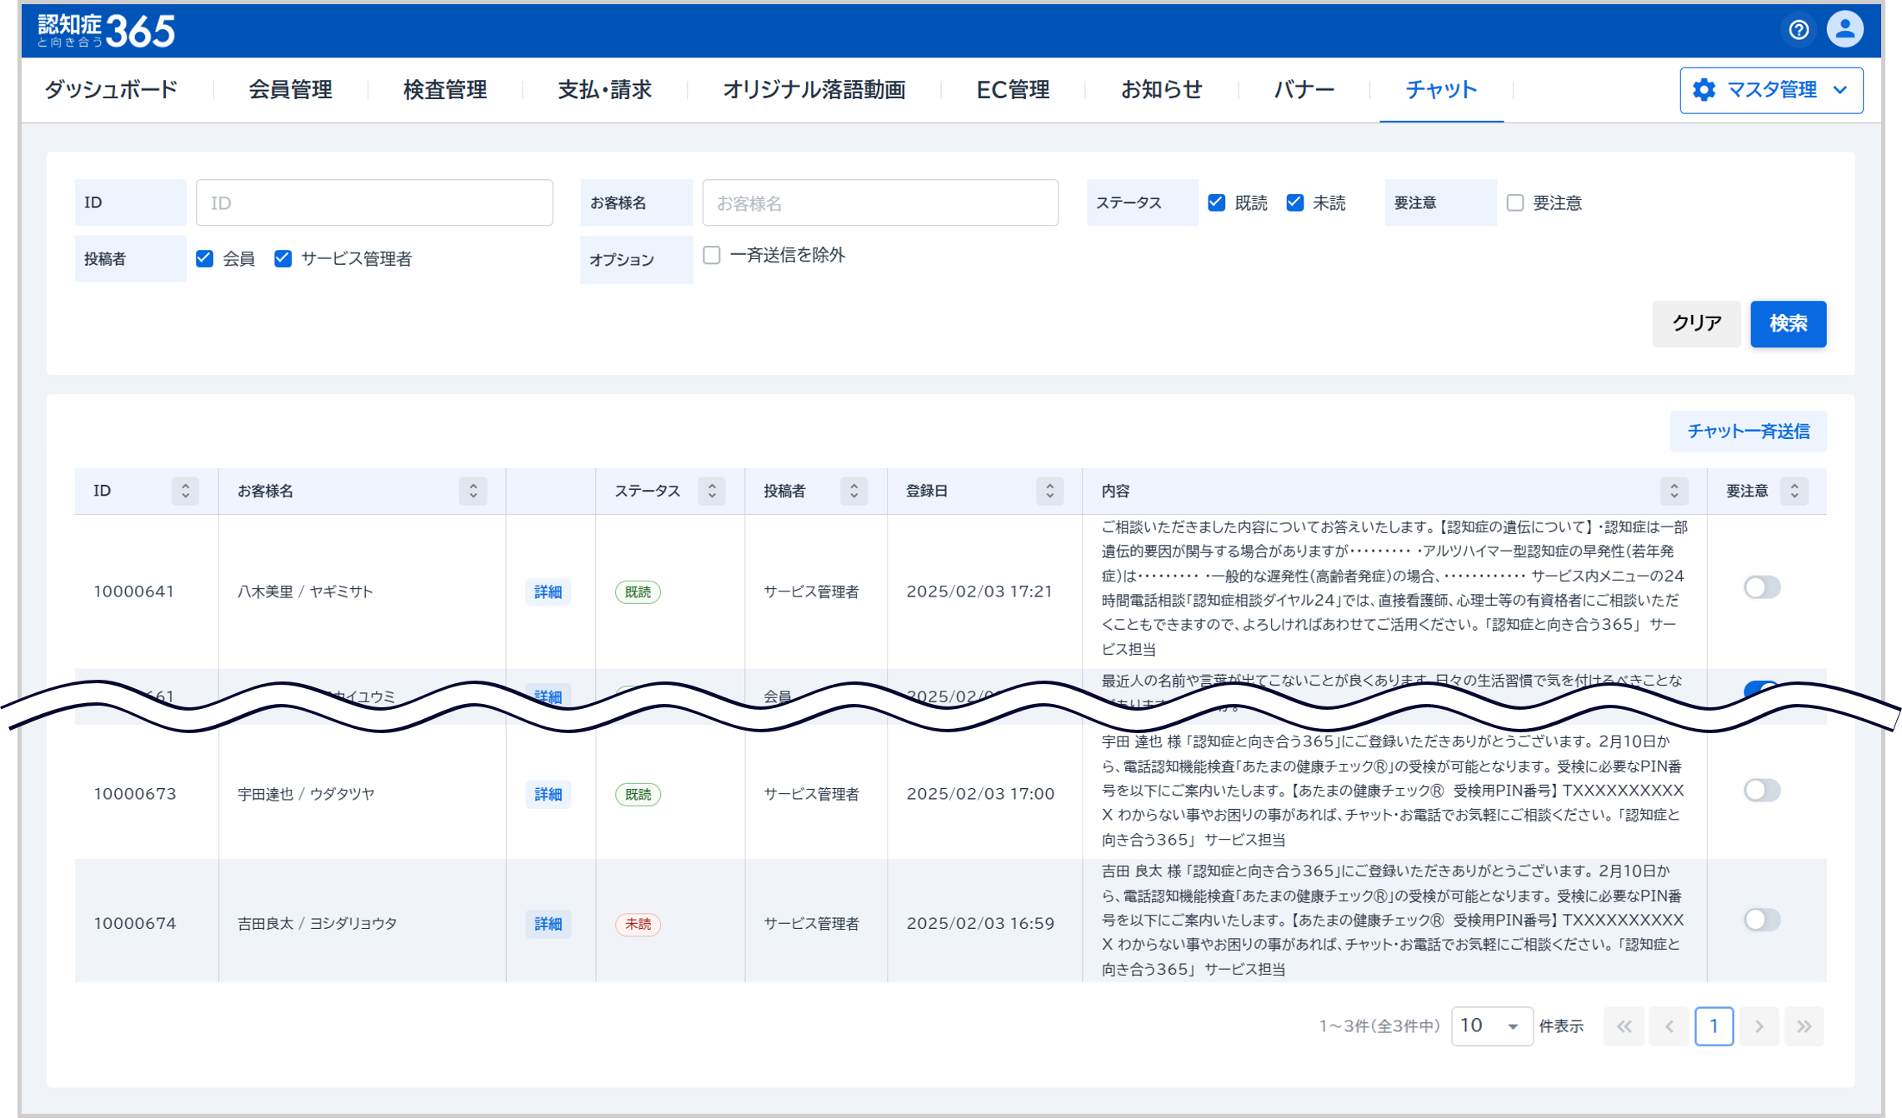Open the EC管理 tab
Screen dimensions: 1902x1118
1012,90
